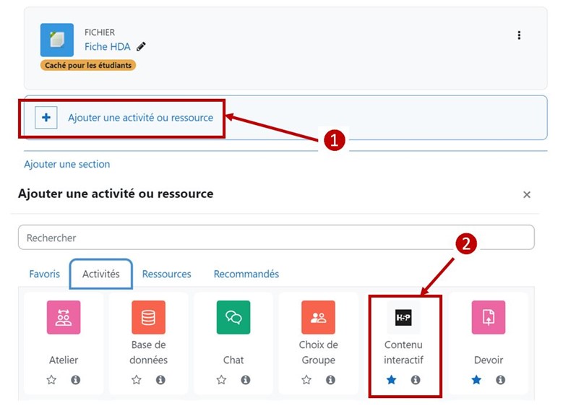Screen dimensions: 563x411
Task: Show info for Devoir activity
Action: point(500,380)
